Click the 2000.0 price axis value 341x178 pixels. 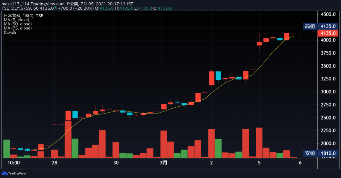(328, 143)
